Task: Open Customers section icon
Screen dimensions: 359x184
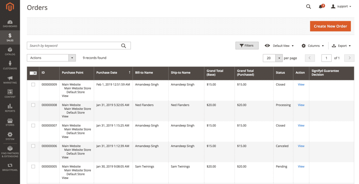Action: coord(10,64)
